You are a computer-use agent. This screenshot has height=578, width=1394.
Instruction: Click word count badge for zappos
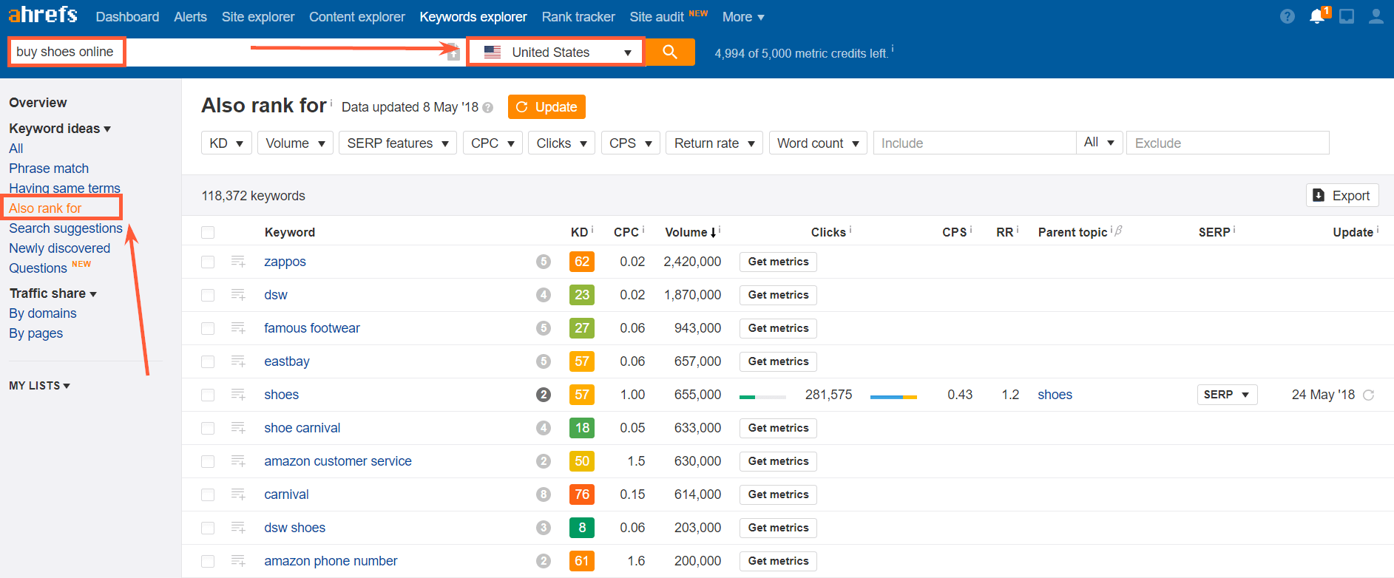(x=544, y=262)
